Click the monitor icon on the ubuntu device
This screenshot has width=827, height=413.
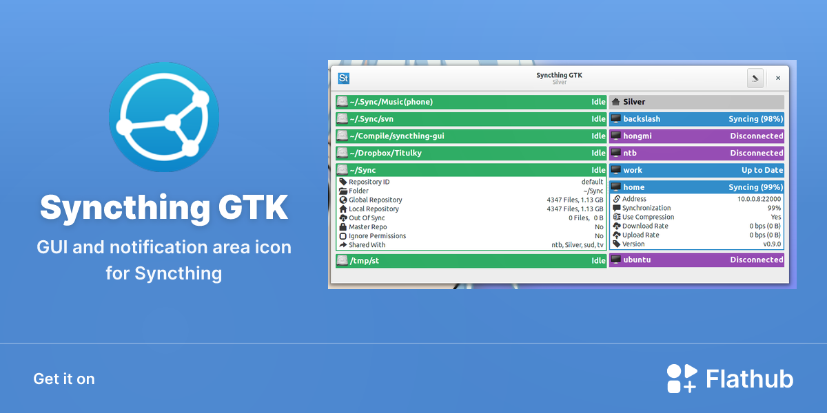pyautogui.click(x=616, y=260)
